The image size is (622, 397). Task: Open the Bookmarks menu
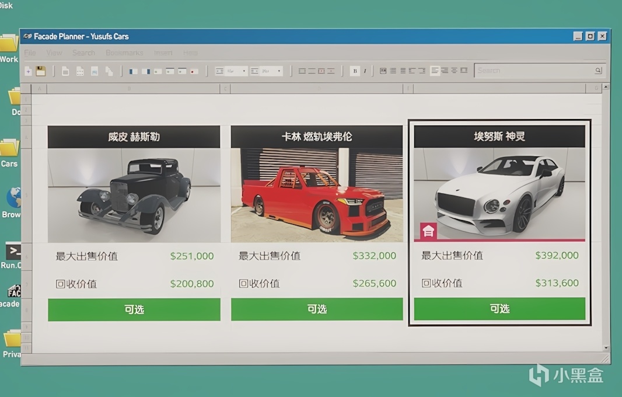tap(124, 53)
